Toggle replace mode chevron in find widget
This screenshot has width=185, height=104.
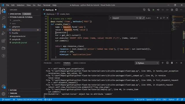pyautogui.click(x=110, y=18)
